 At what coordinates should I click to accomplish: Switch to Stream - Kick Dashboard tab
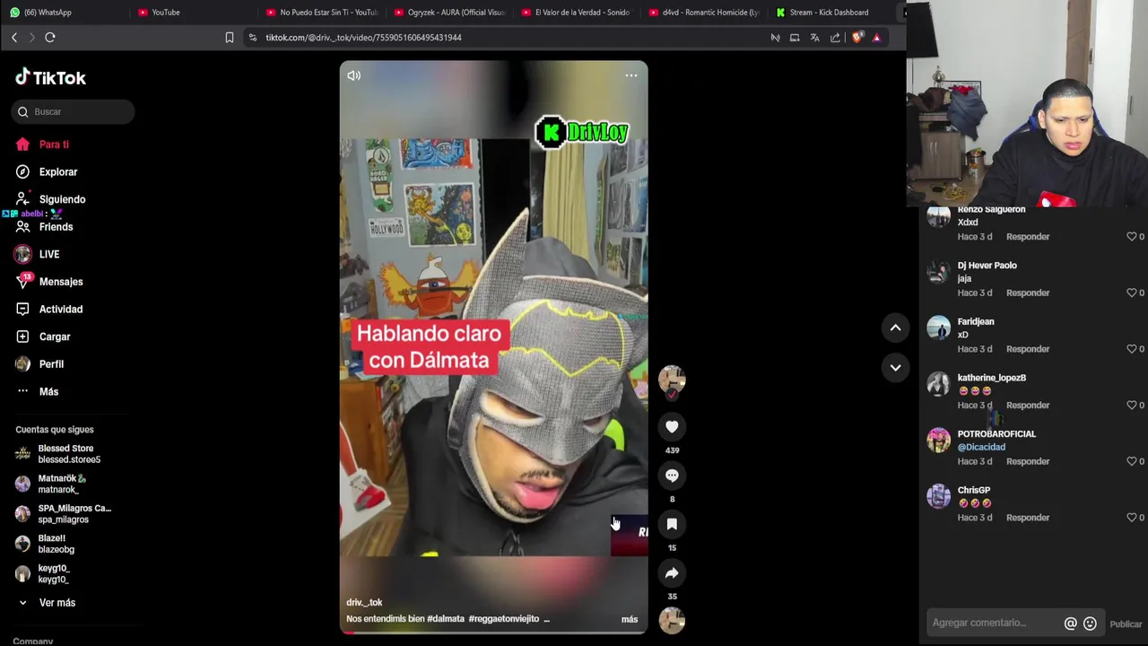(829, 13)
